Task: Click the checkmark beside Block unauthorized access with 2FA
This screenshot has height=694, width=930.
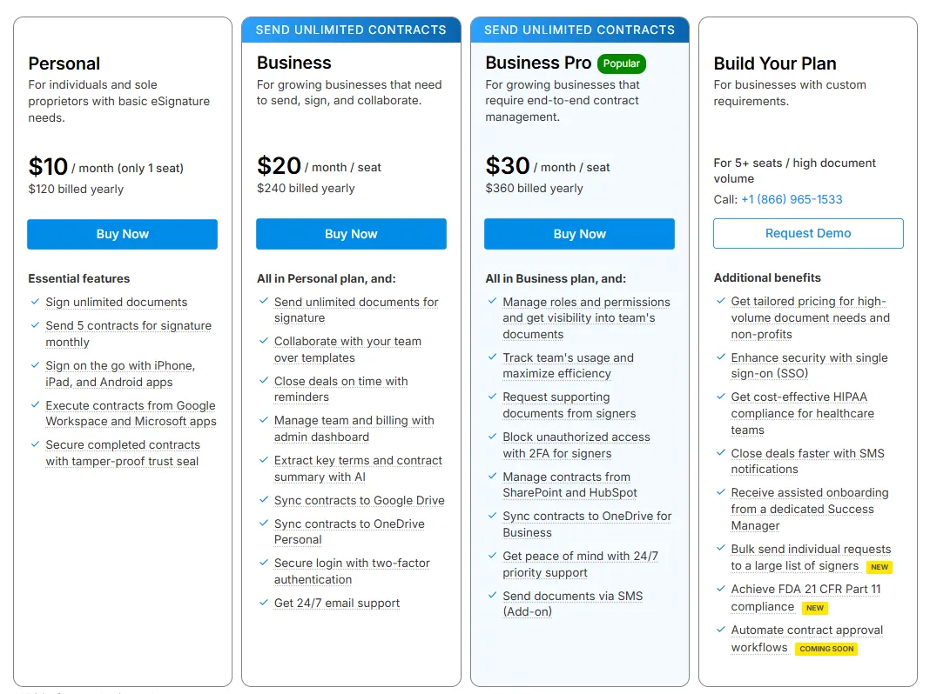Action: point(491,437)
